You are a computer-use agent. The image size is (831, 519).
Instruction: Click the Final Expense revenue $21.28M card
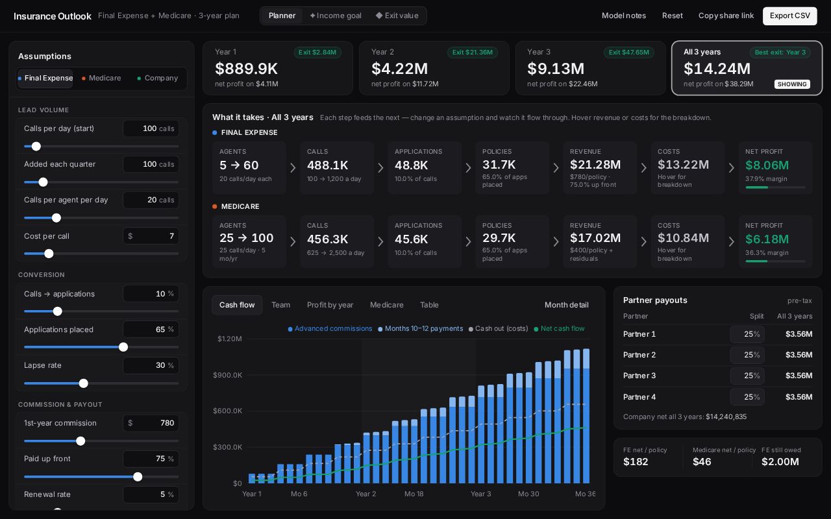[600, 168]
